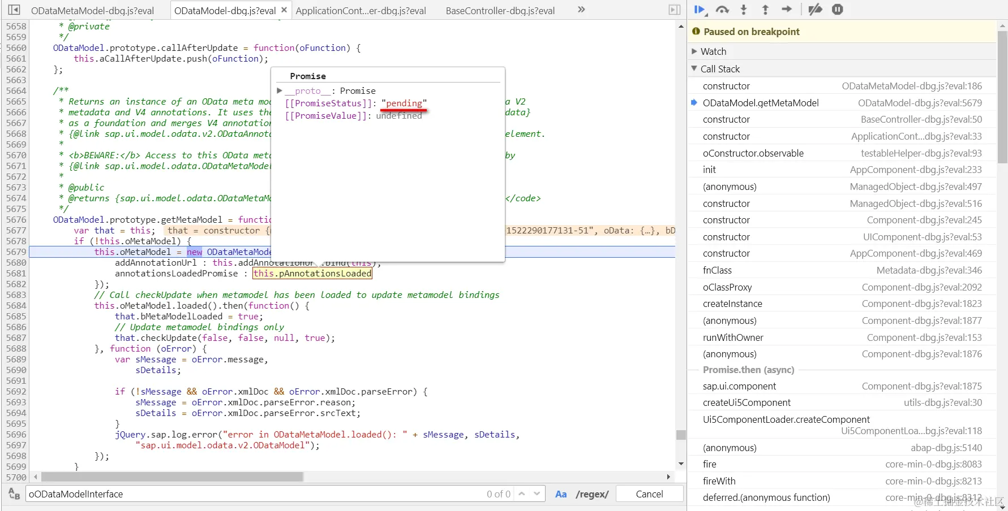
Task: Open source link ManagedObject-dbg.js?eval:497
Action: pos(916,187)
